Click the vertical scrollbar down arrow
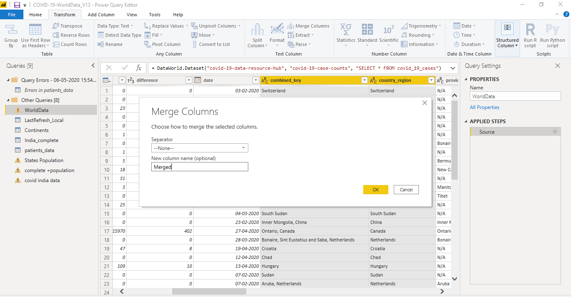Viewport: 571px width, 297px height. (x=454, y=279)
